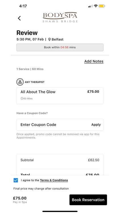
Task: Tap the back arrow icon
Action: (x=19, y=18)
